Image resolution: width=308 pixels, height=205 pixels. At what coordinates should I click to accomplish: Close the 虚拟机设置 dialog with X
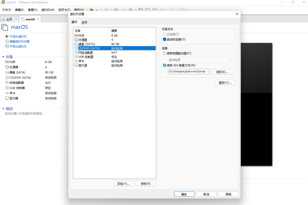(x=237, y=14)
